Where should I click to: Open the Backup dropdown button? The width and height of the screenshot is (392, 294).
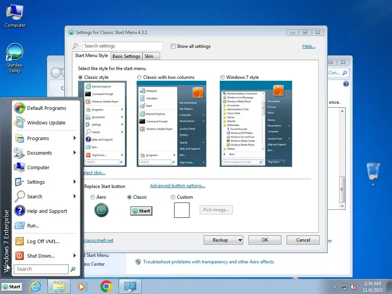(223, 240)
